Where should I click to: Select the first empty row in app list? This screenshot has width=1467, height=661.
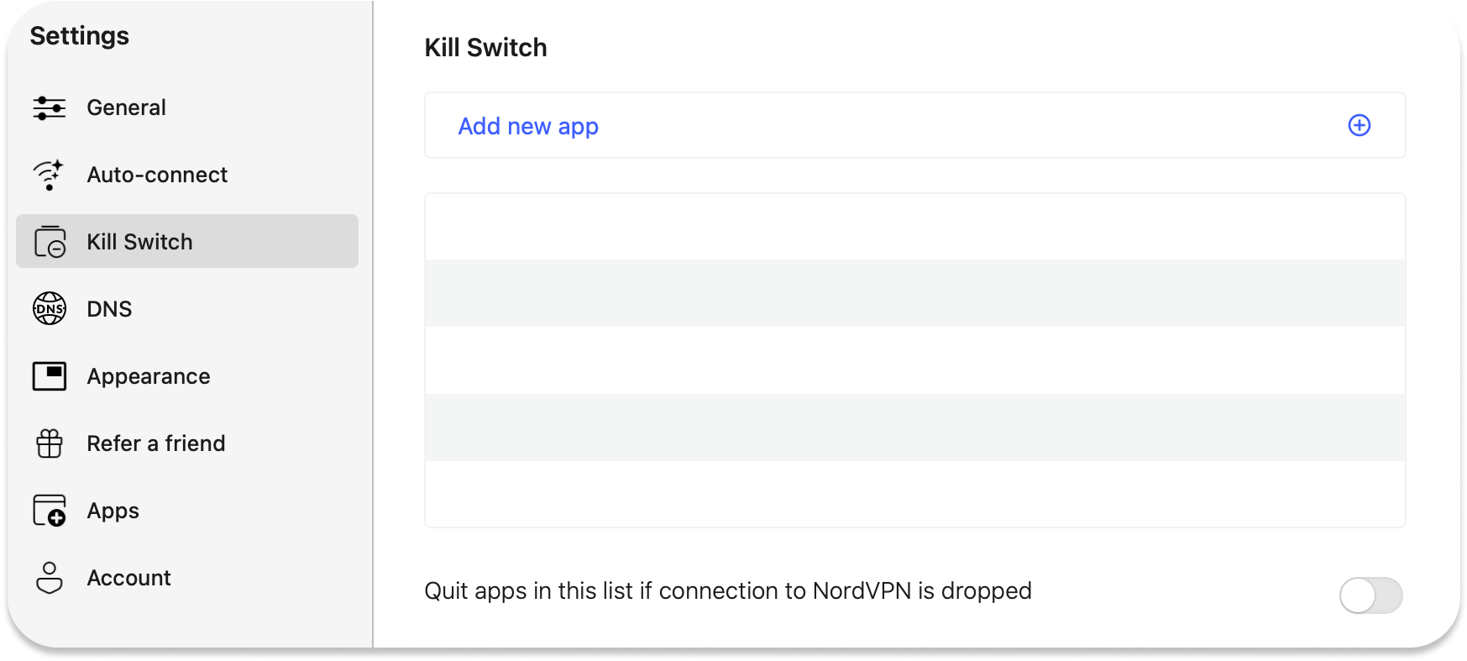914,227
